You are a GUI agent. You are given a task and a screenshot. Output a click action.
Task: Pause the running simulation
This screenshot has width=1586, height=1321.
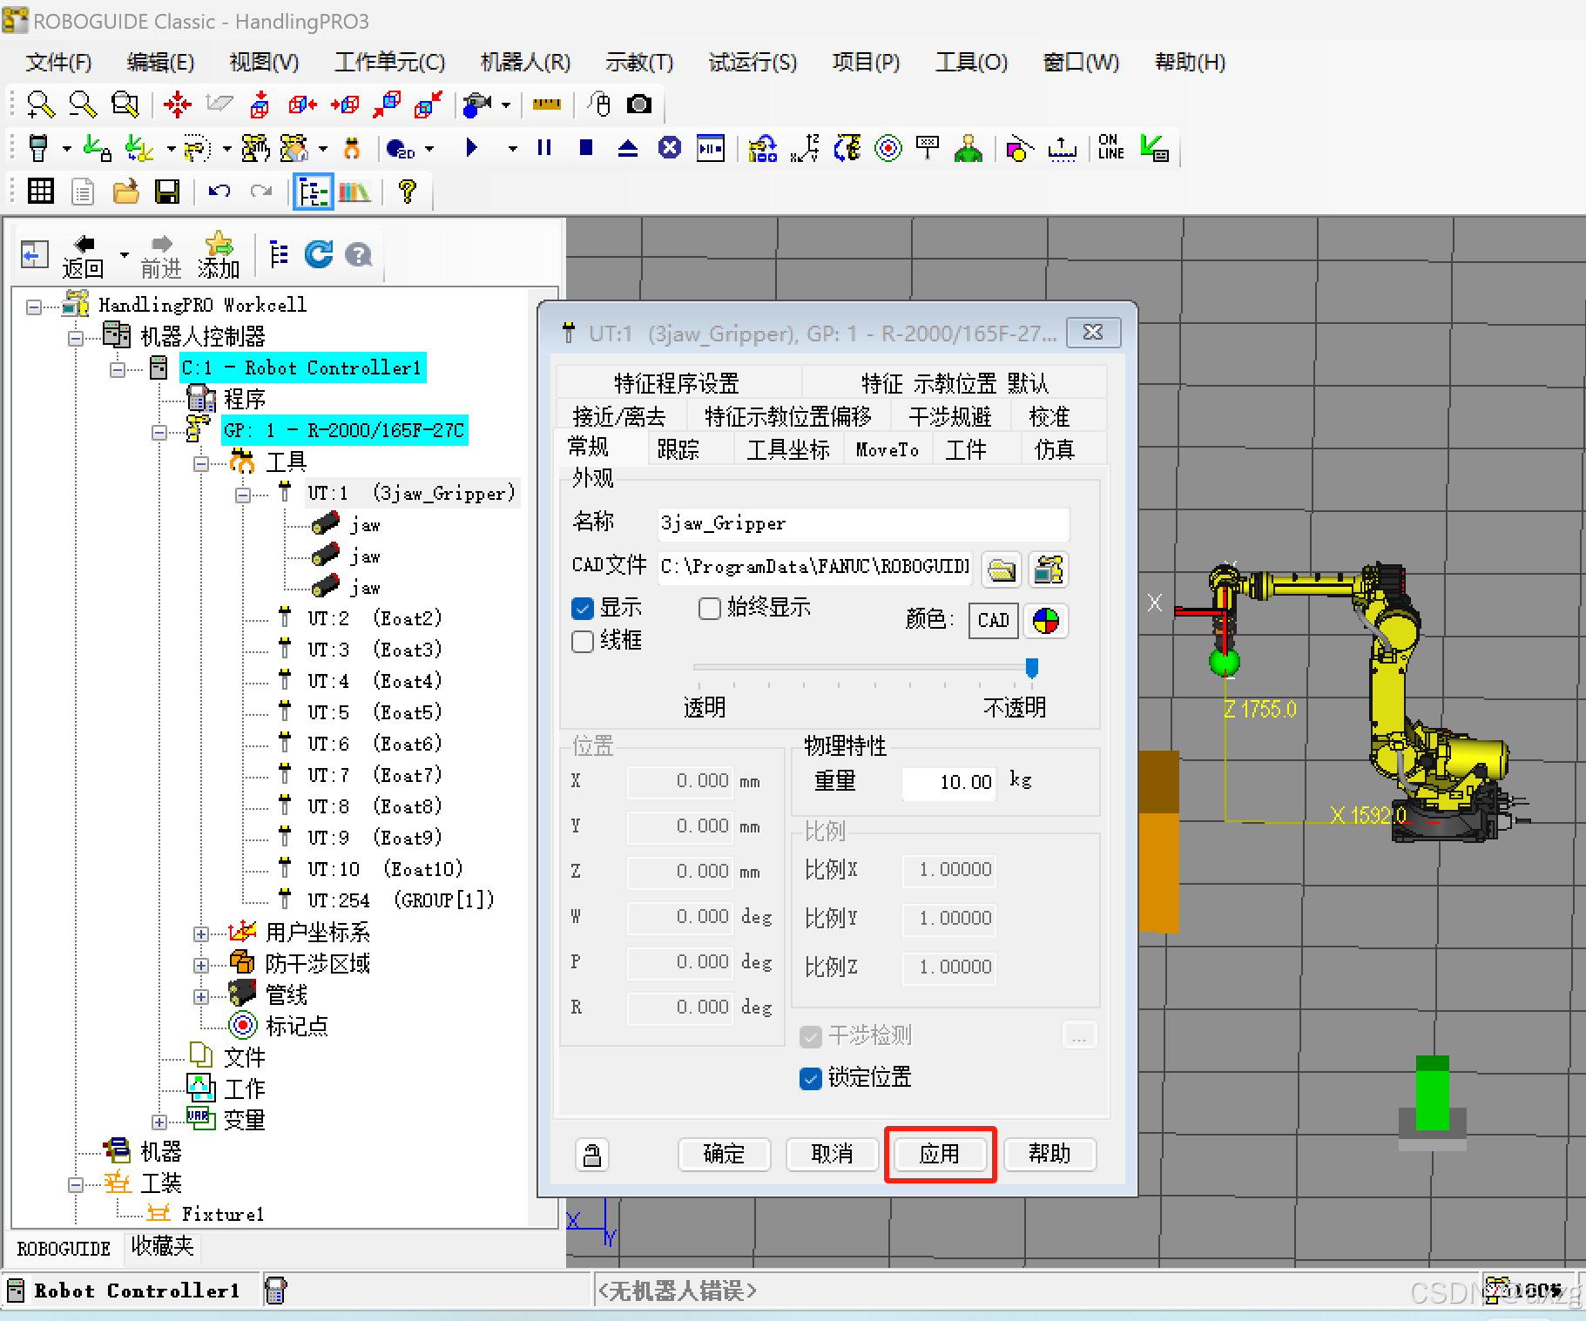(x=544, y=147)
